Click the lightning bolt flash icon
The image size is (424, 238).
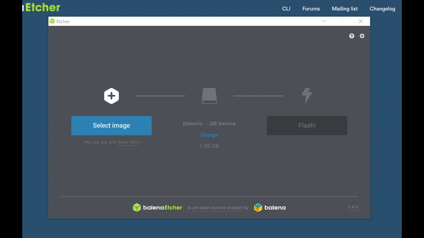[x=307, y=95]
